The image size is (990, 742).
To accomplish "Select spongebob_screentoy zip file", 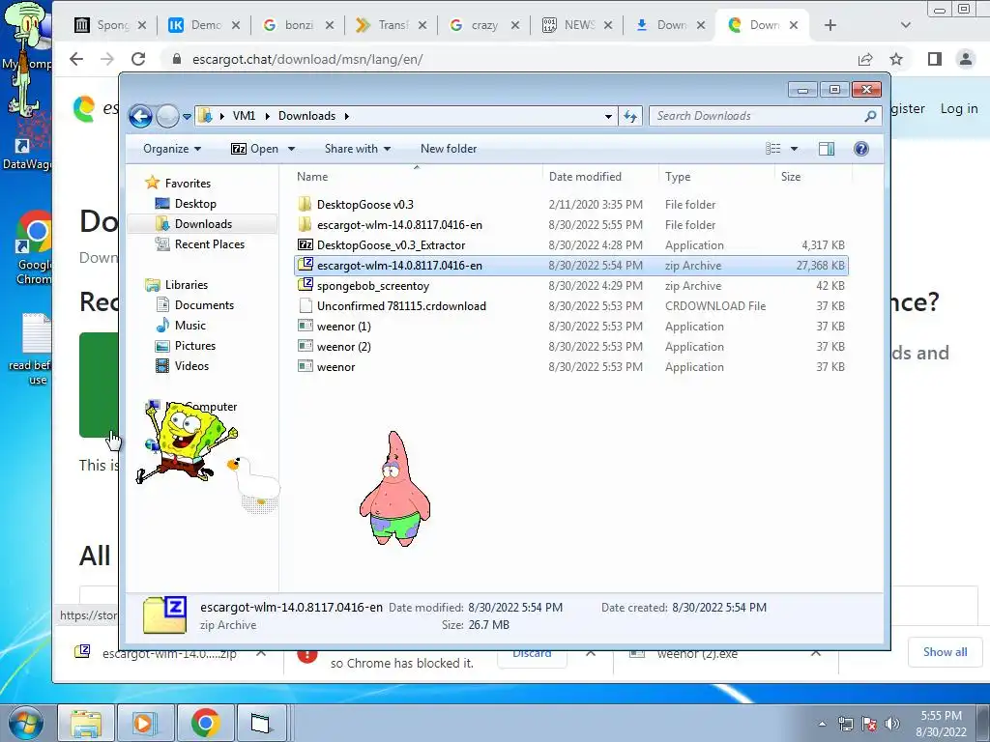I will (x=571, y=286).
